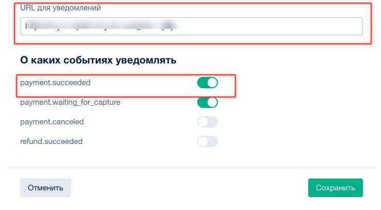Click the "refund.succeeded" event label
This screenshot has height=210, width=381.
[x=51, y=141]
